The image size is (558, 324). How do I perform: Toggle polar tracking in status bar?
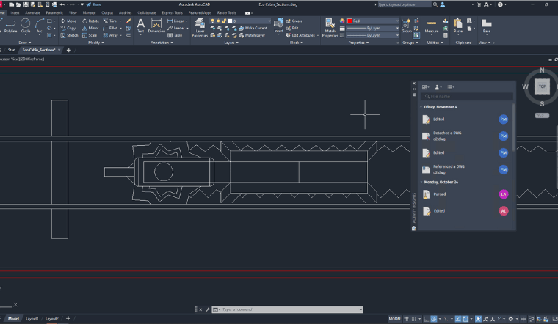tap(433, 319)
